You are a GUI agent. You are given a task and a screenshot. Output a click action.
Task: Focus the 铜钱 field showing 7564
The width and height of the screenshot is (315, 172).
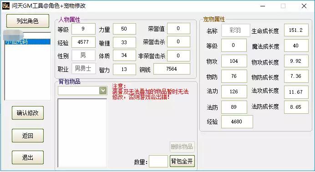coord(172,69)
